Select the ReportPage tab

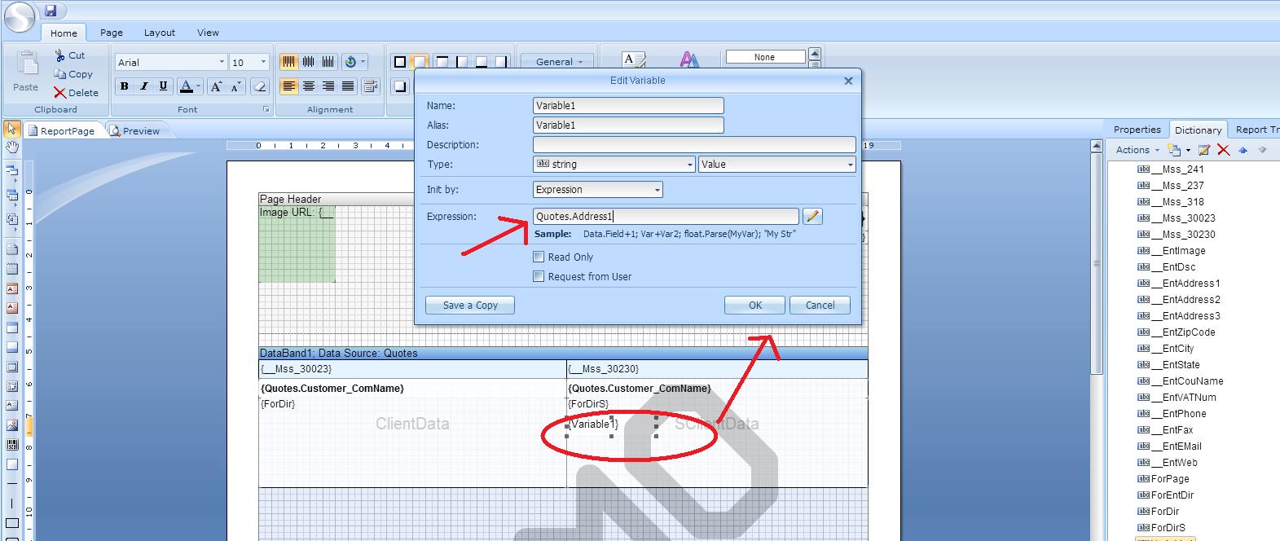pyautogui.click(x=62, y=130)
